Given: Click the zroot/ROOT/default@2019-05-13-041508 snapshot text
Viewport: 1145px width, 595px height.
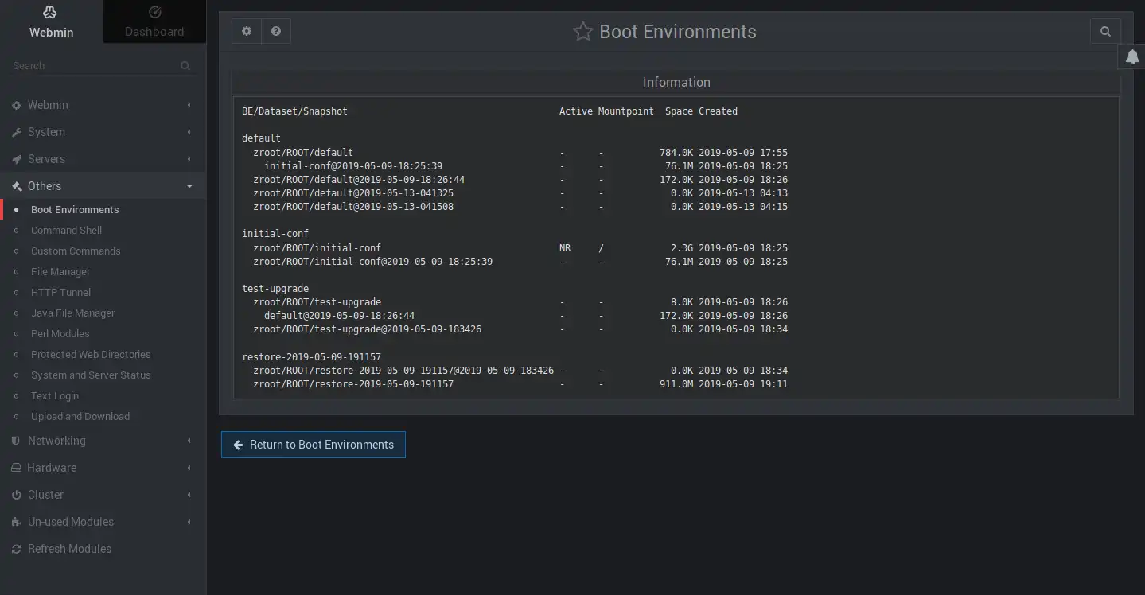Looking at the screenshot, I should point(353,207).
